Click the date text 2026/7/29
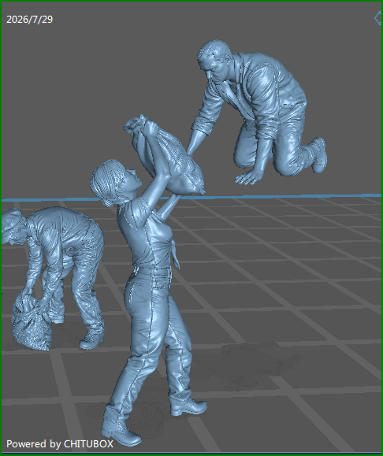The width and height of the screenshot is (383, 456). point(29,20)
